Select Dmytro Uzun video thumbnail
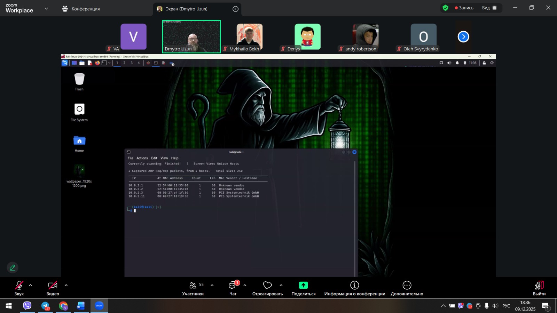Screen dimensions: 557x313 pyautogui.click(x=191, y=37)
